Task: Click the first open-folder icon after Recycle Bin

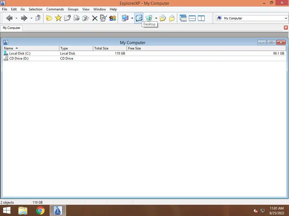Action: (163, 18)
